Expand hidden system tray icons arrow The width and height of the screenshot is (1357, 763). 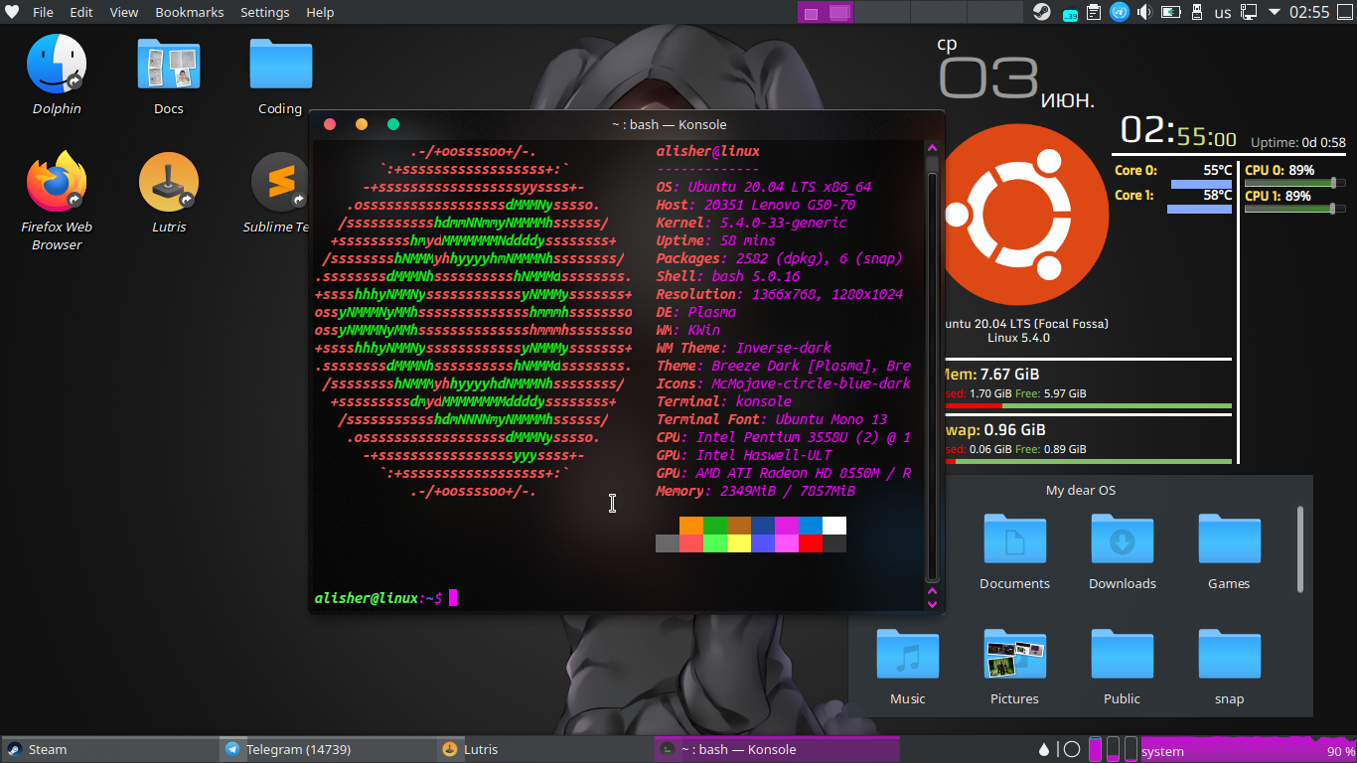[x=1275, y=12]
